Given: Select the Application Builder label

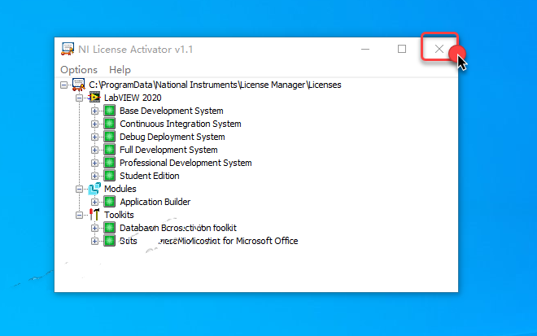Looking at the screenshot, I should 155,202.
